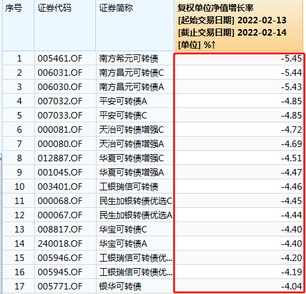Image resolution: width=306 pixels, height=294 pixels.
Task: Click 天治可转债增强A fund name
Action: click(132, 144)
